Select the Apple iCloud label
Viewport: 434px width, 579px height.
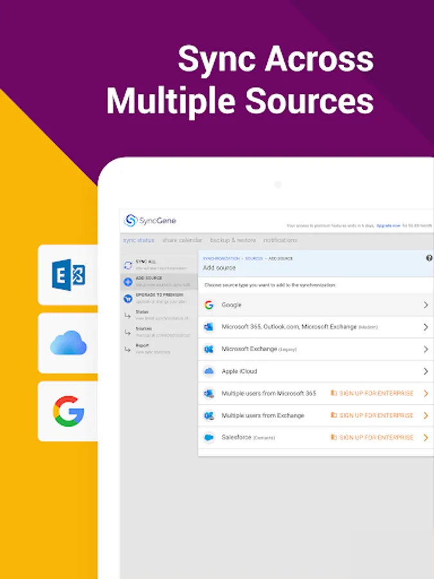click(239, 371)
